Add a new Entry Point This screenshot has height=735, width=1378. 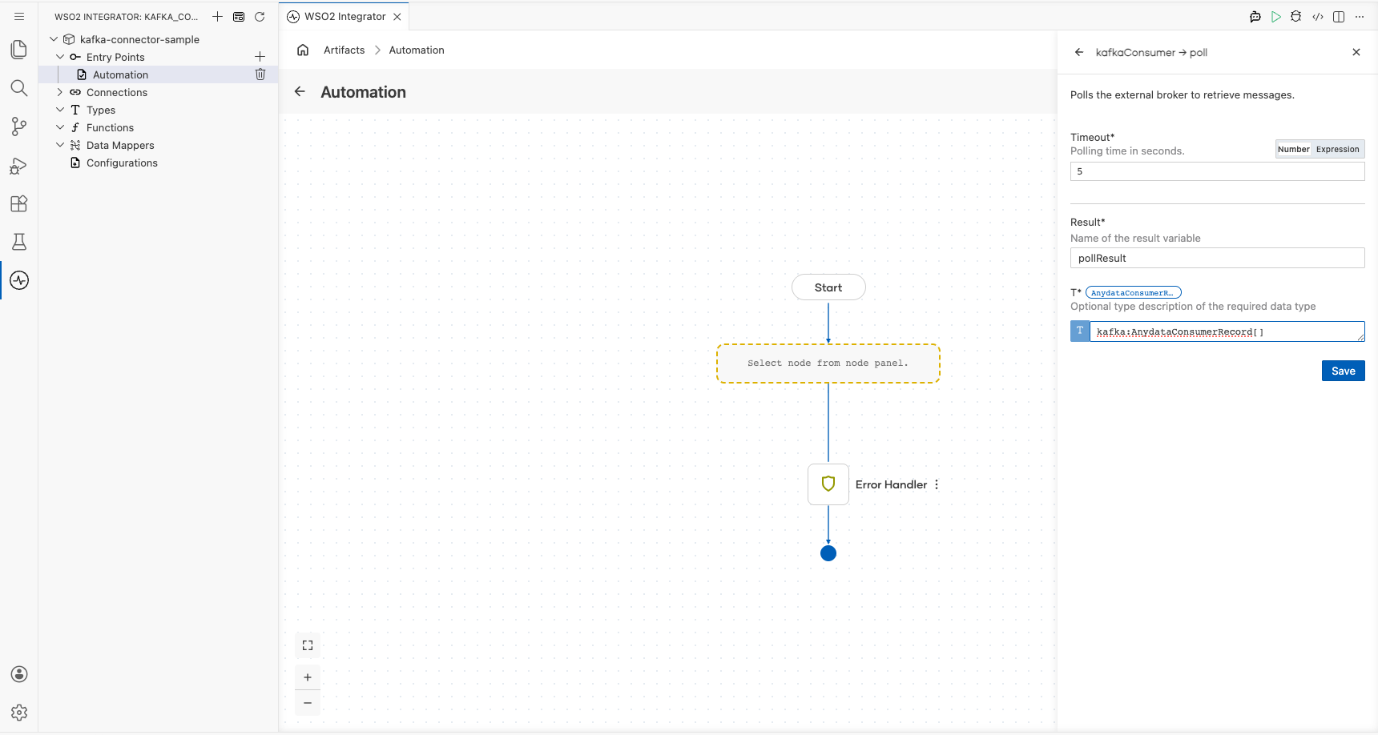click(x=260, y=57)
